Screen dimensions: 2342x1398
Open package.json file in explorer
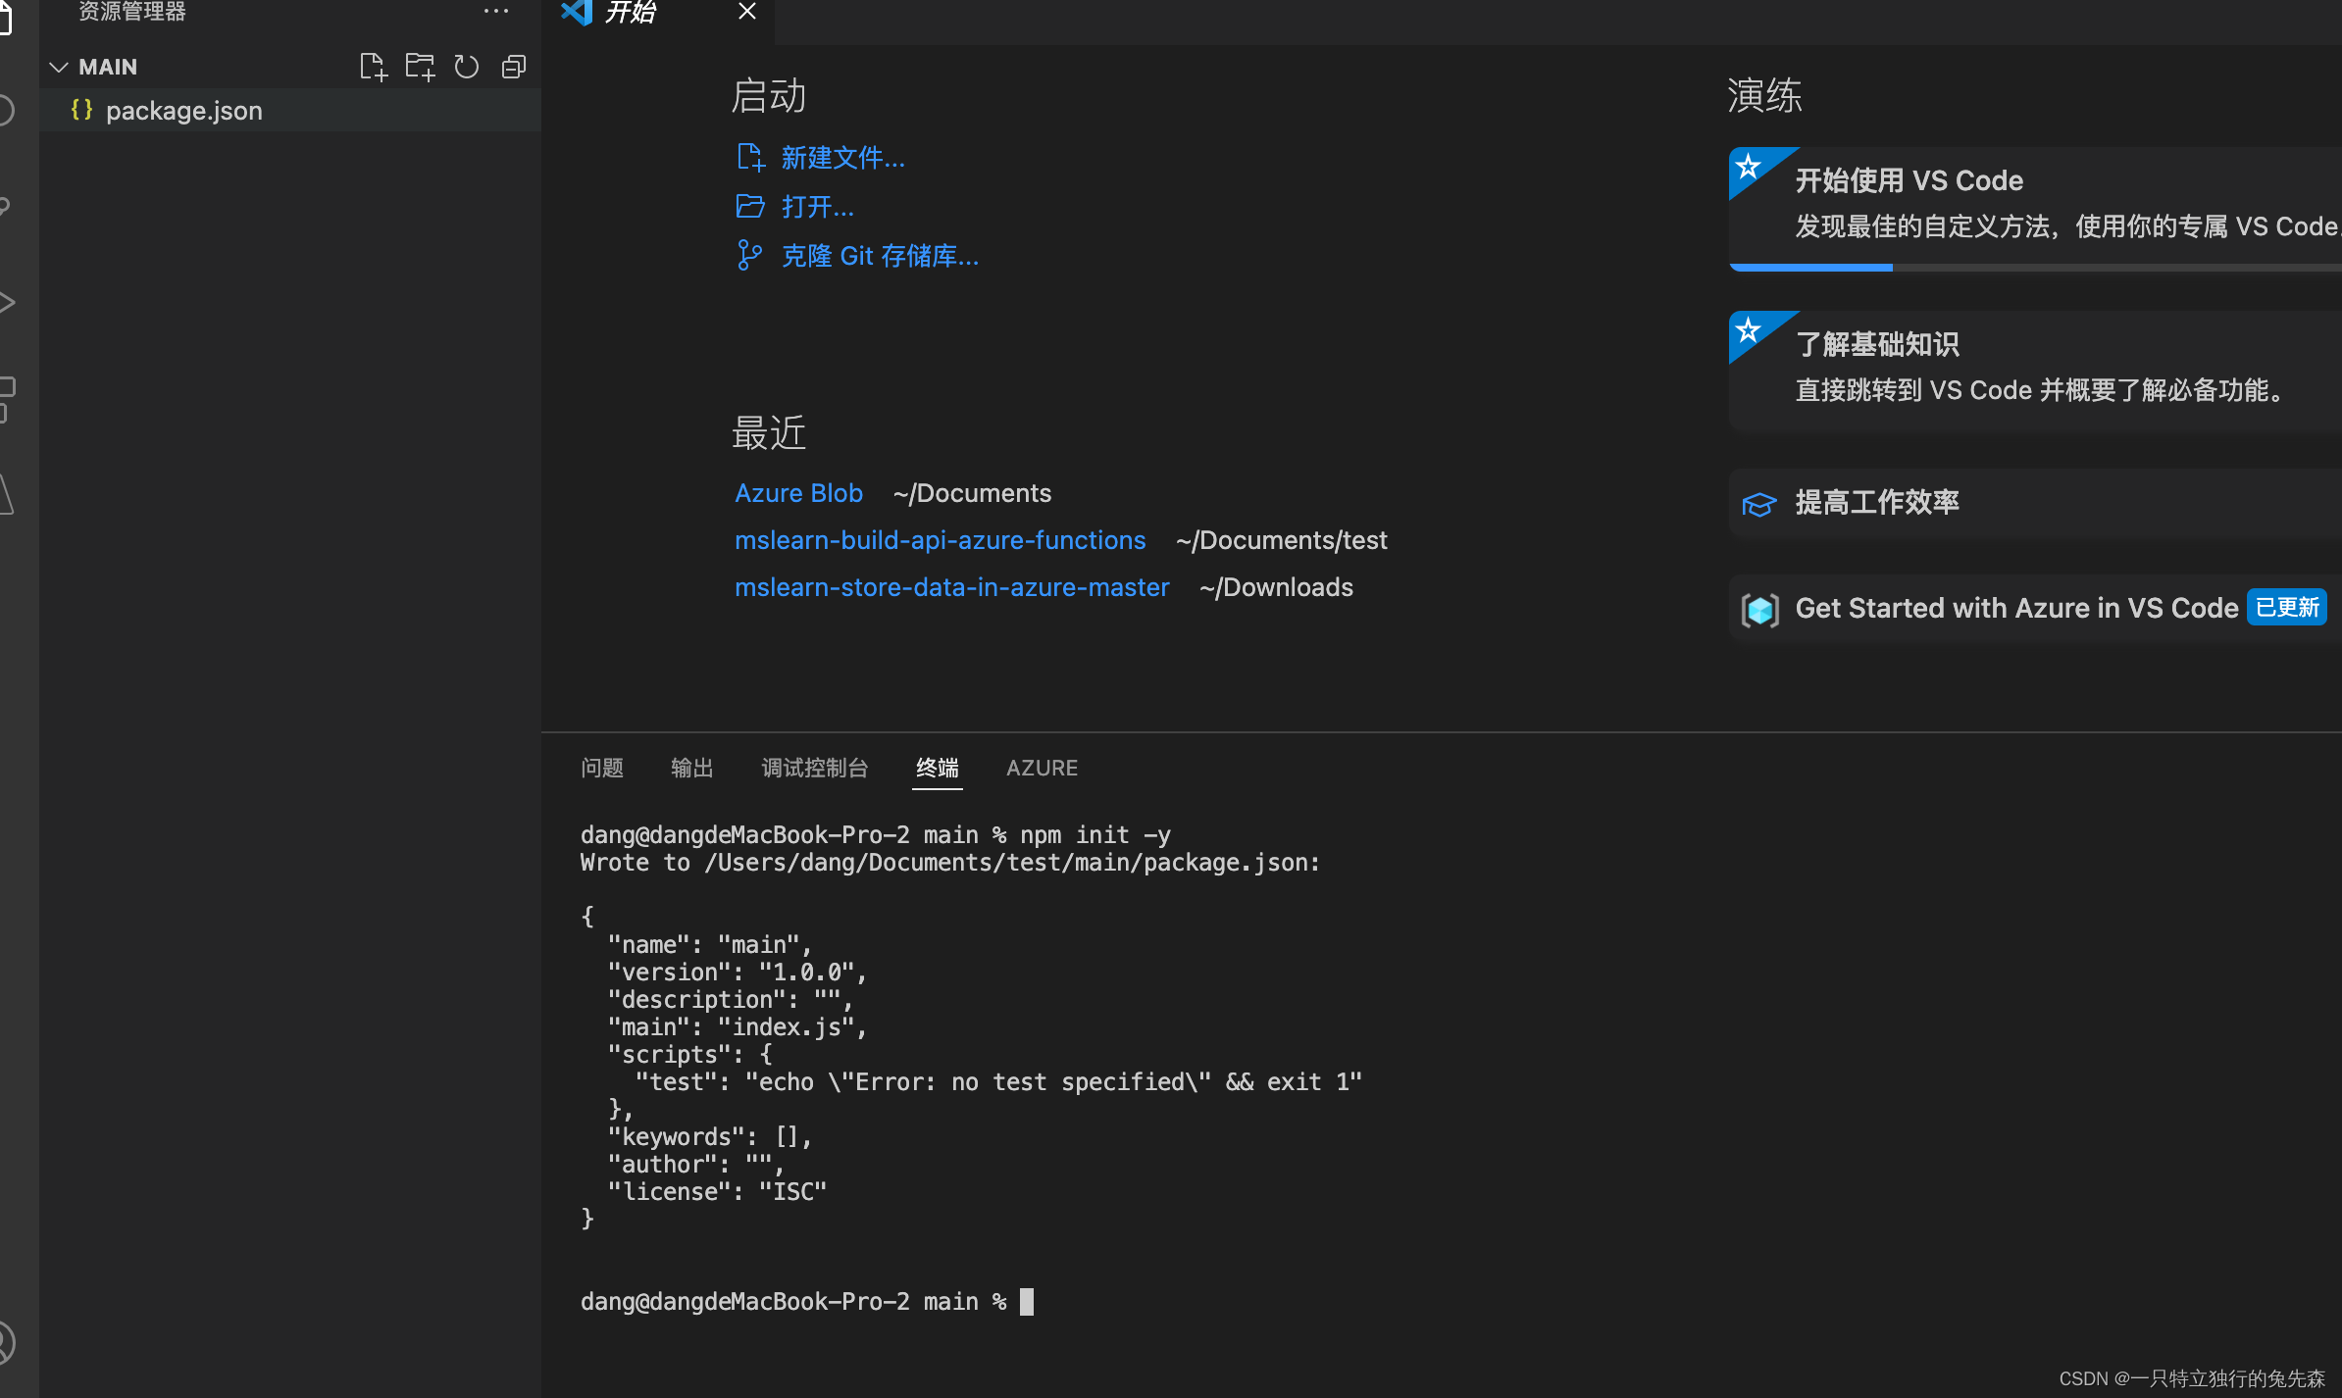coord(183,111)
